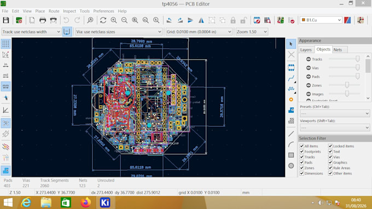Viewport: 372px width, 209px height.
Task: Open the track width dropdown
Action: coord(31,32)
